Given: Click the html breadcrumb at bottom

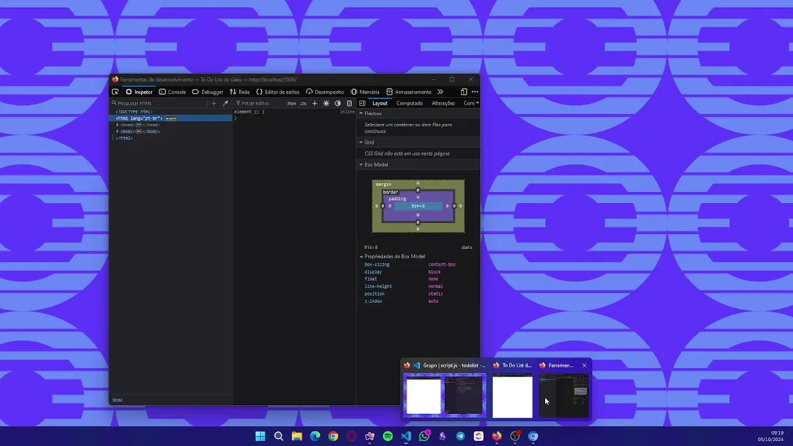Looking at the screenshot, I should coord(117,400).
